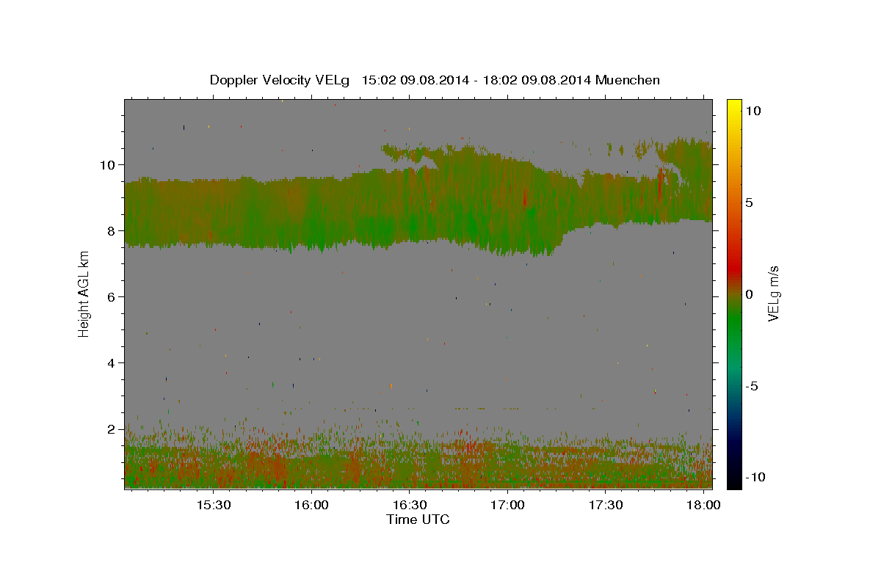Click the 'VELg m/s' colorbar label
Image resolution: width=881 pixels, height=587 pixels.
773,293
